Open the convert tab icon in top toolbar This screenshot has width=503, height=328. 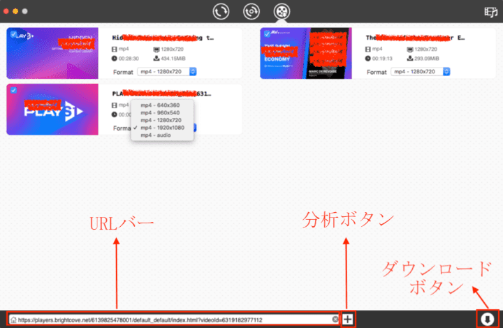pos(221,11)
